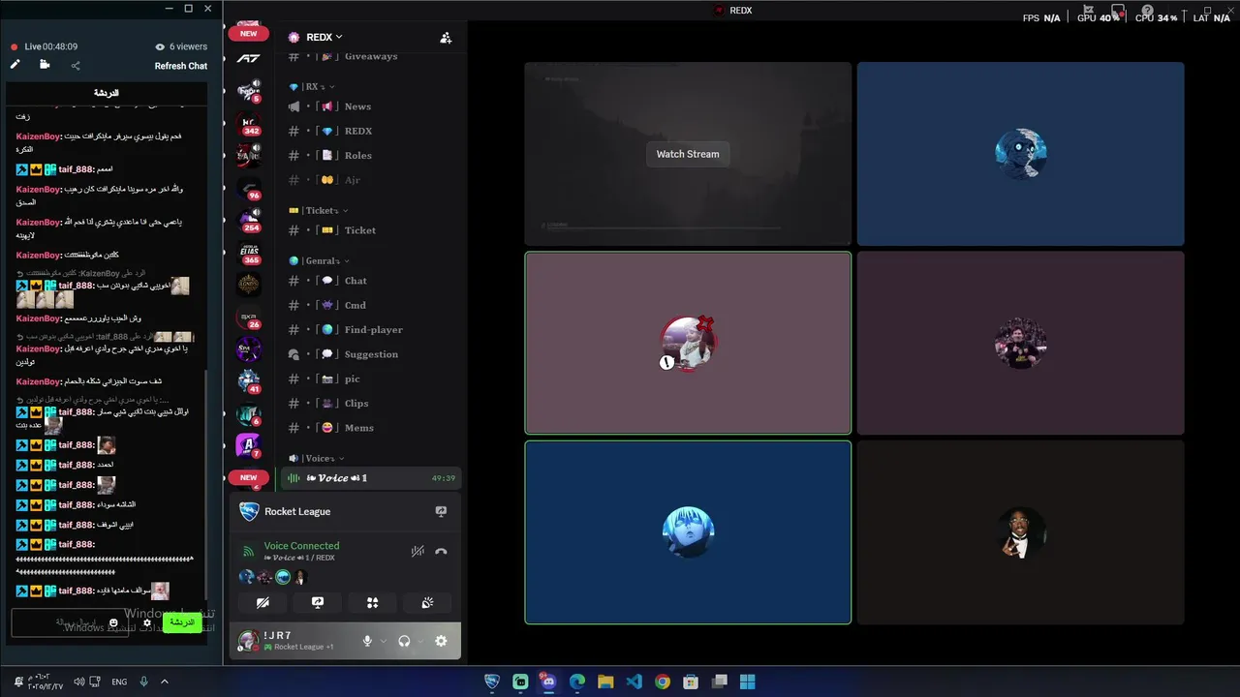Open the Mems channel

click(x=371, y=428)
